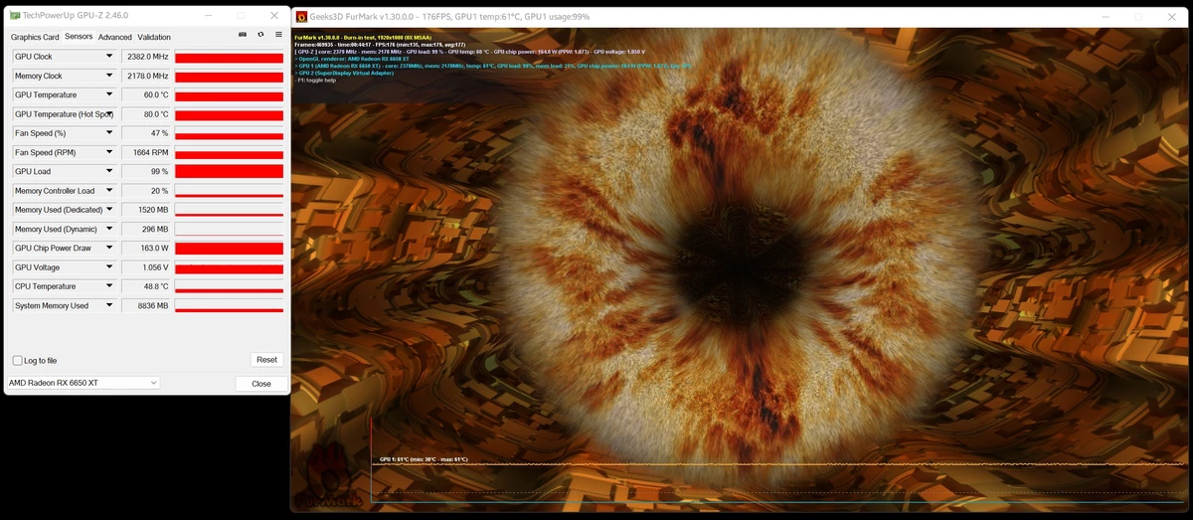Click the GPU-Z Close button

(x=261, y=384)
